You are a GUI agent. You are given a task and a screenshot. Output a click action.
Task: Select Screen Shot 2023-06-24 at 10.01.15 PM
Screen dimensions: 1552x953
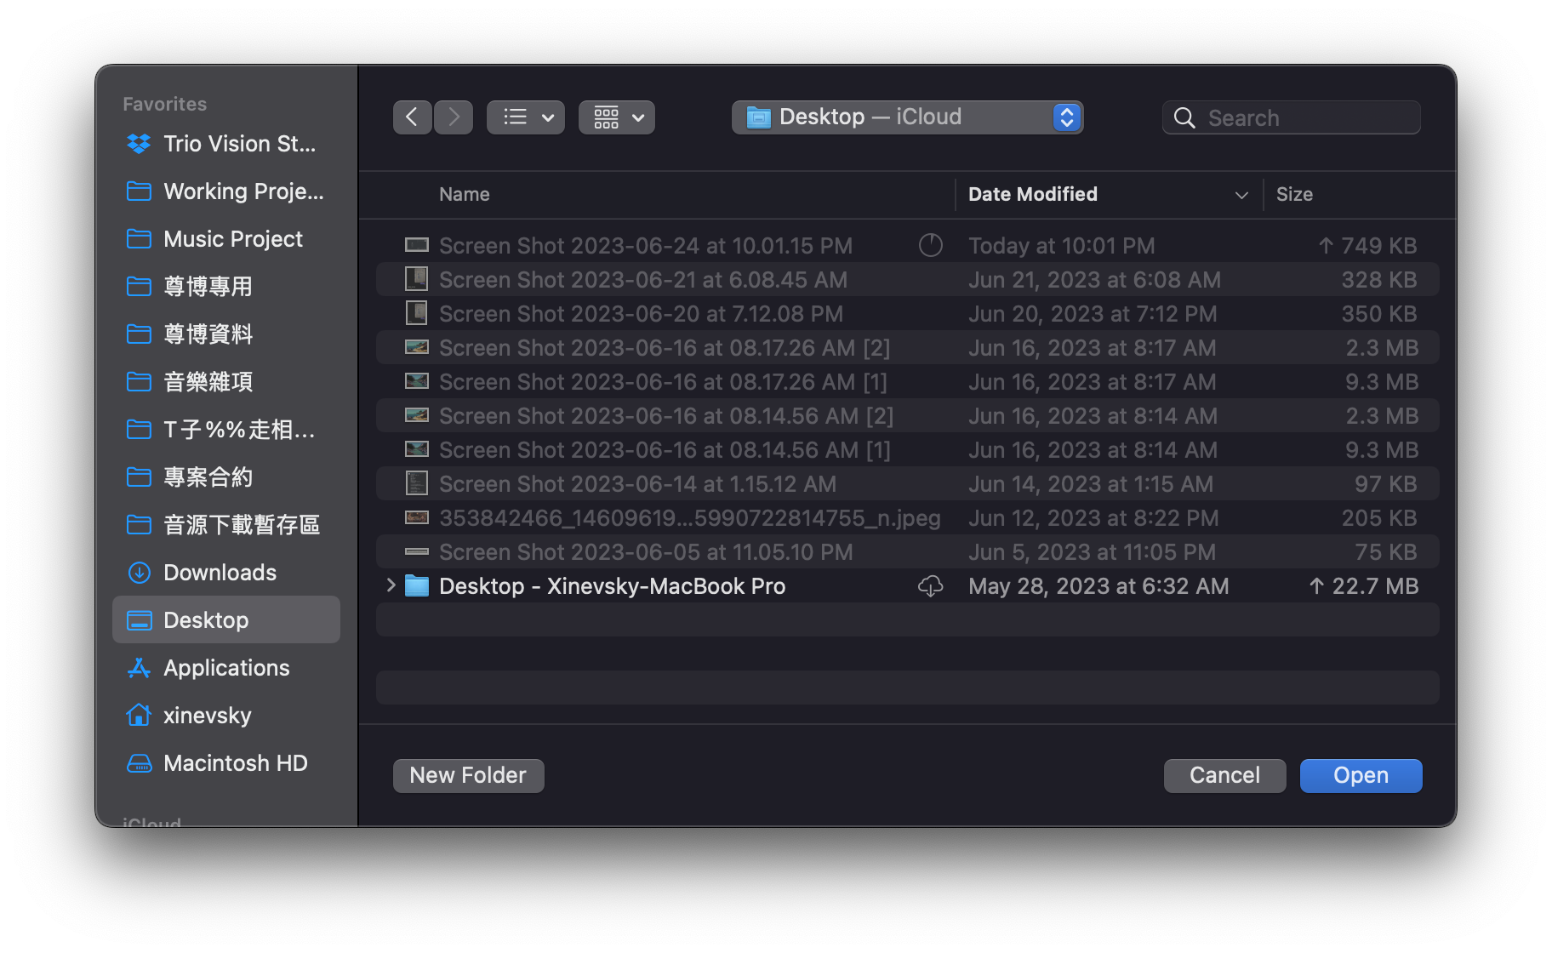tap(908, 245)
